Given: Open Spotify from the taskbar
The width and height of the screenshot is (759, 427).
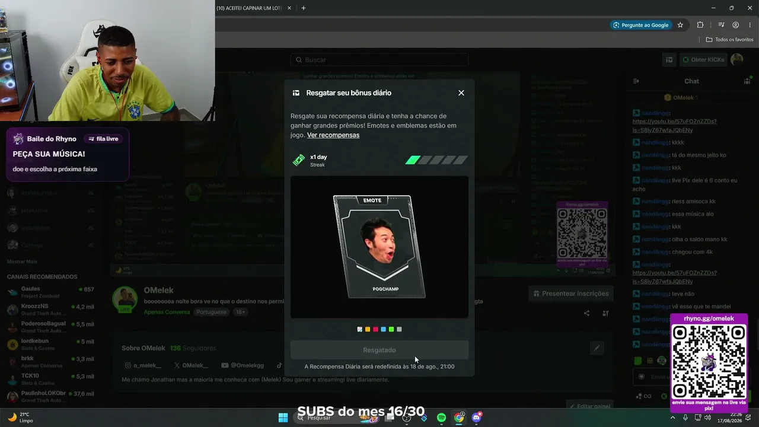Looking at the screenshot, I should (x=441, y=418).
